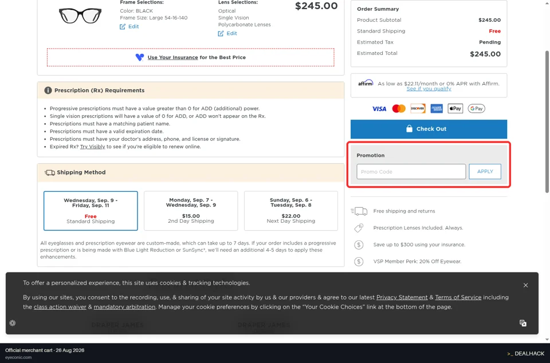This screenshot has height=363, width=550.
Task: Open the mandatory arbitration link
Action: 124,307
